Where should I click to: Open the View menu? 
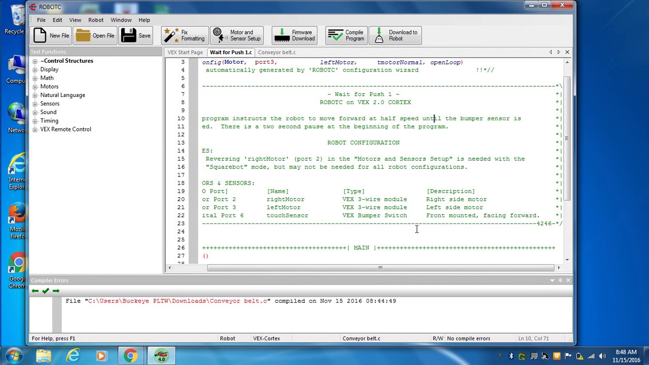pyautogui.click(x=75, y=20)
